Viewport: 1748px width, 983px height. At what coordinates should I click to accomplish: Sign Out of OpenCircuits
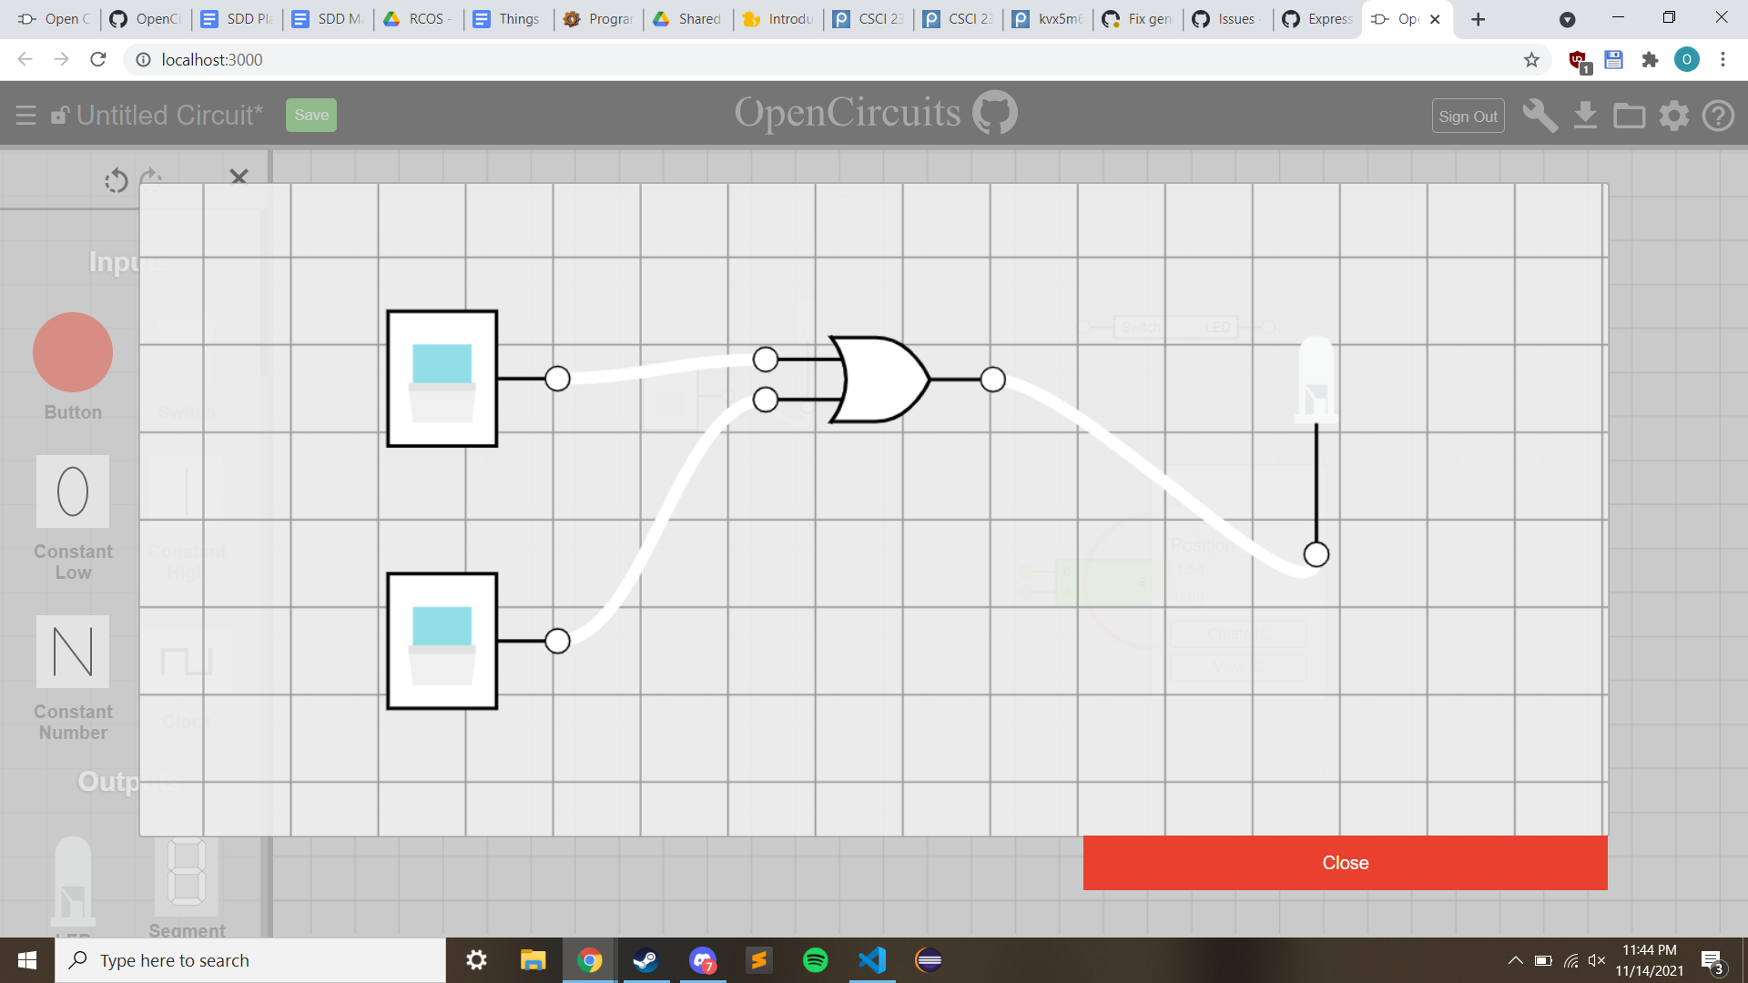[1468, 116]
